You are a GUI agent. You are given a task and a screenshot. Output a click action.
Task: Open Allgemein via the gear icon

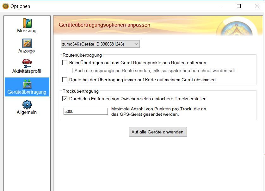click(x=27, y=104)
